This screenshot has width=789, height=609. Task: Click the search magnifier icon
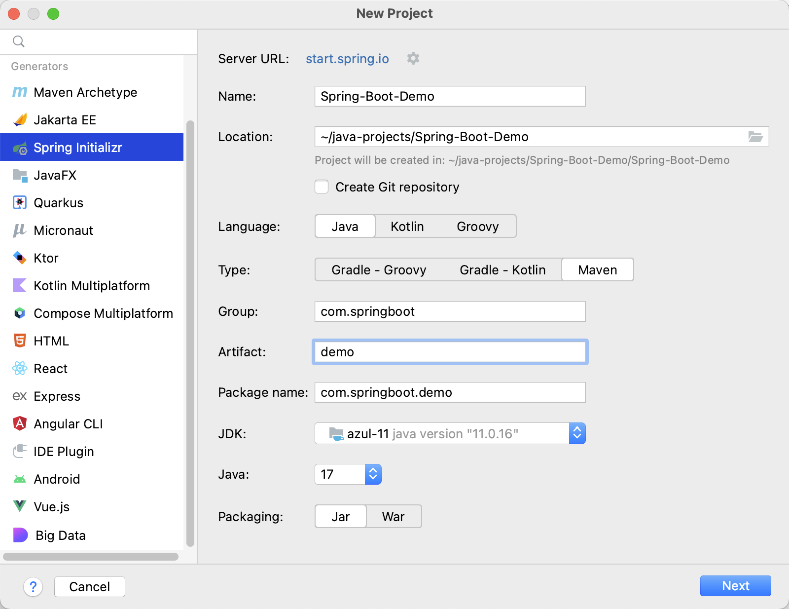(x=19, y=41)
